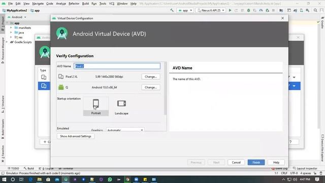
Task: Close the Virtual Device Configuration dialog
Action: coord(282,18)
